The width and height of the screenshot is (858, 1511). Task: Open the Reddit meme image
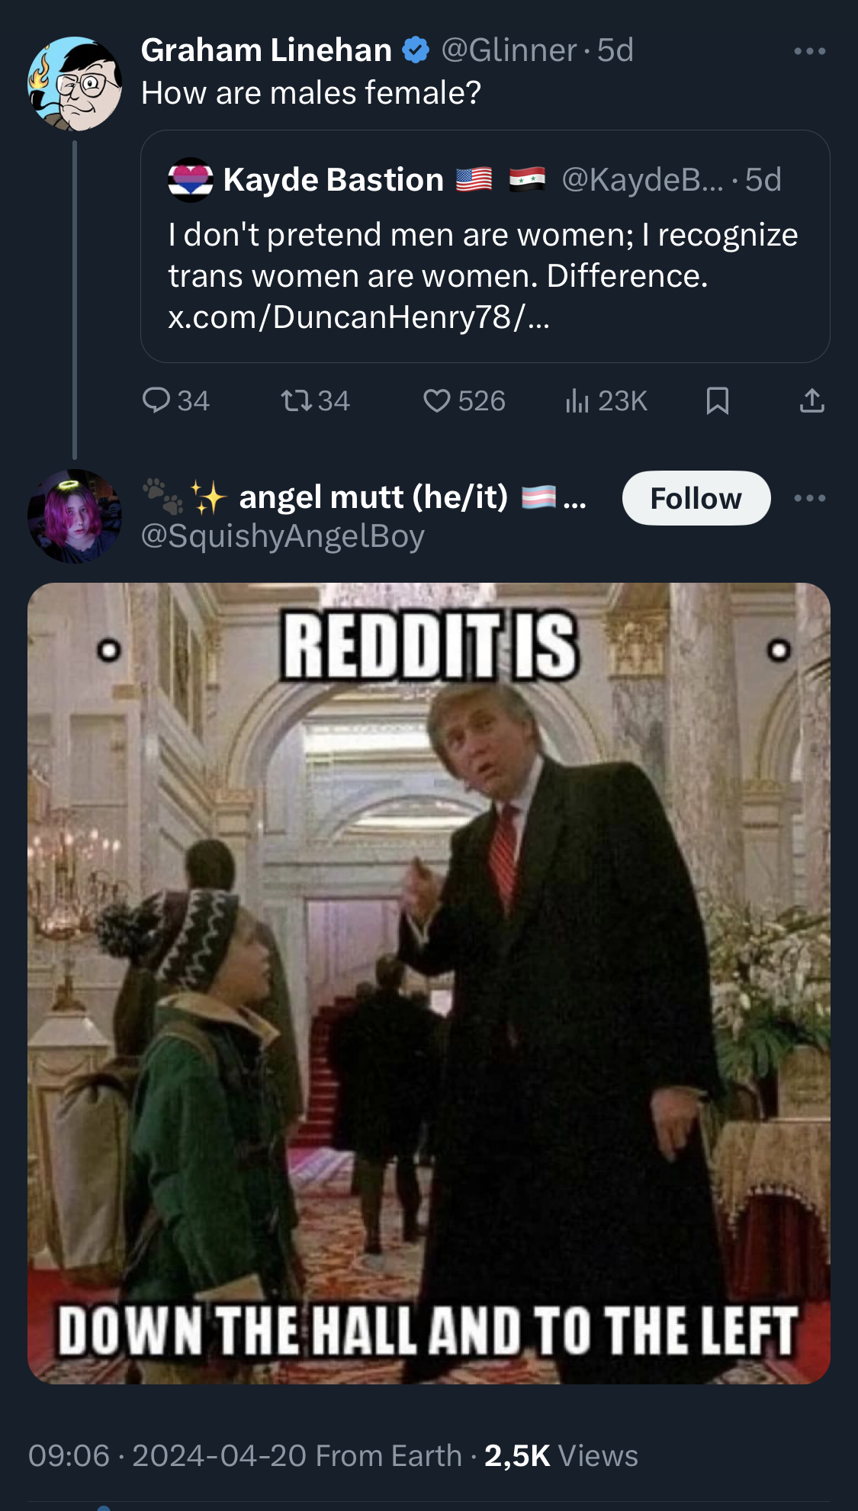[x=429, y=983]
